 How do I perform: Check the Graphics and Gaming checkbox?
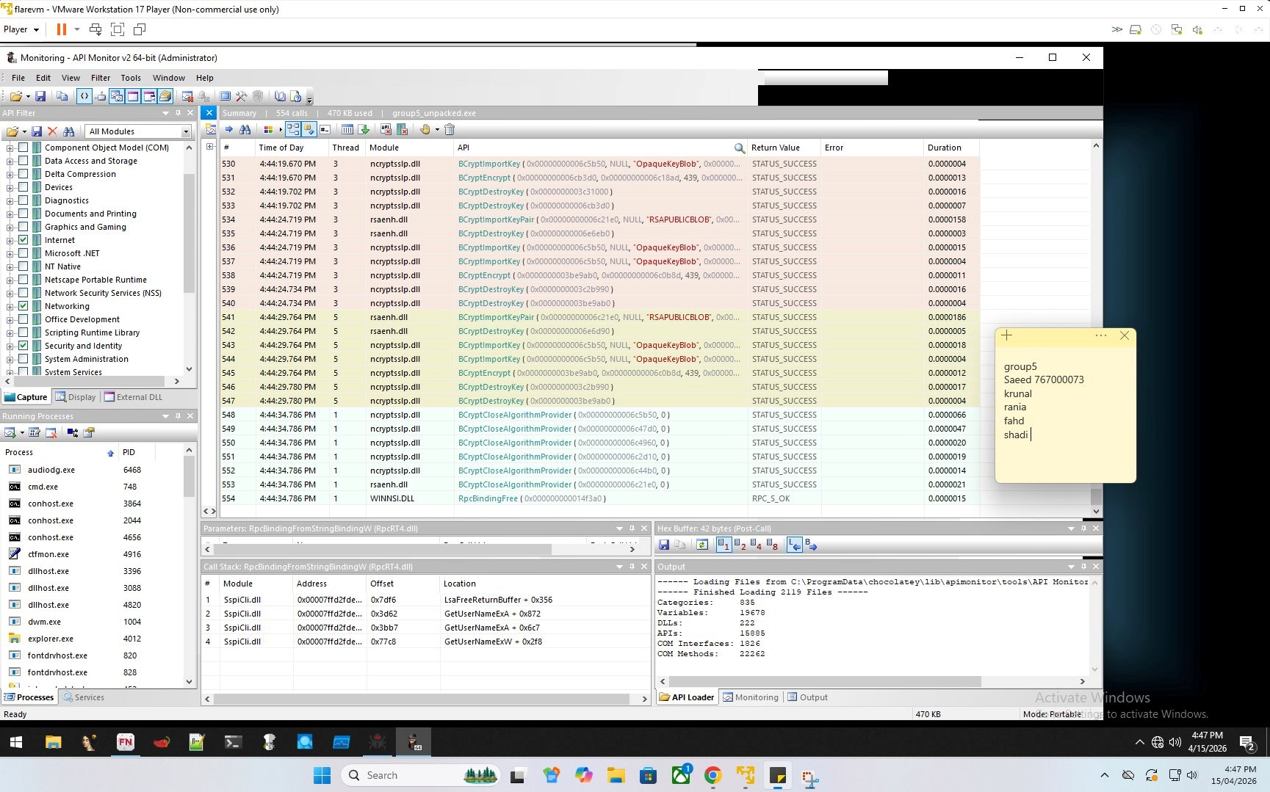click(24, 227)
